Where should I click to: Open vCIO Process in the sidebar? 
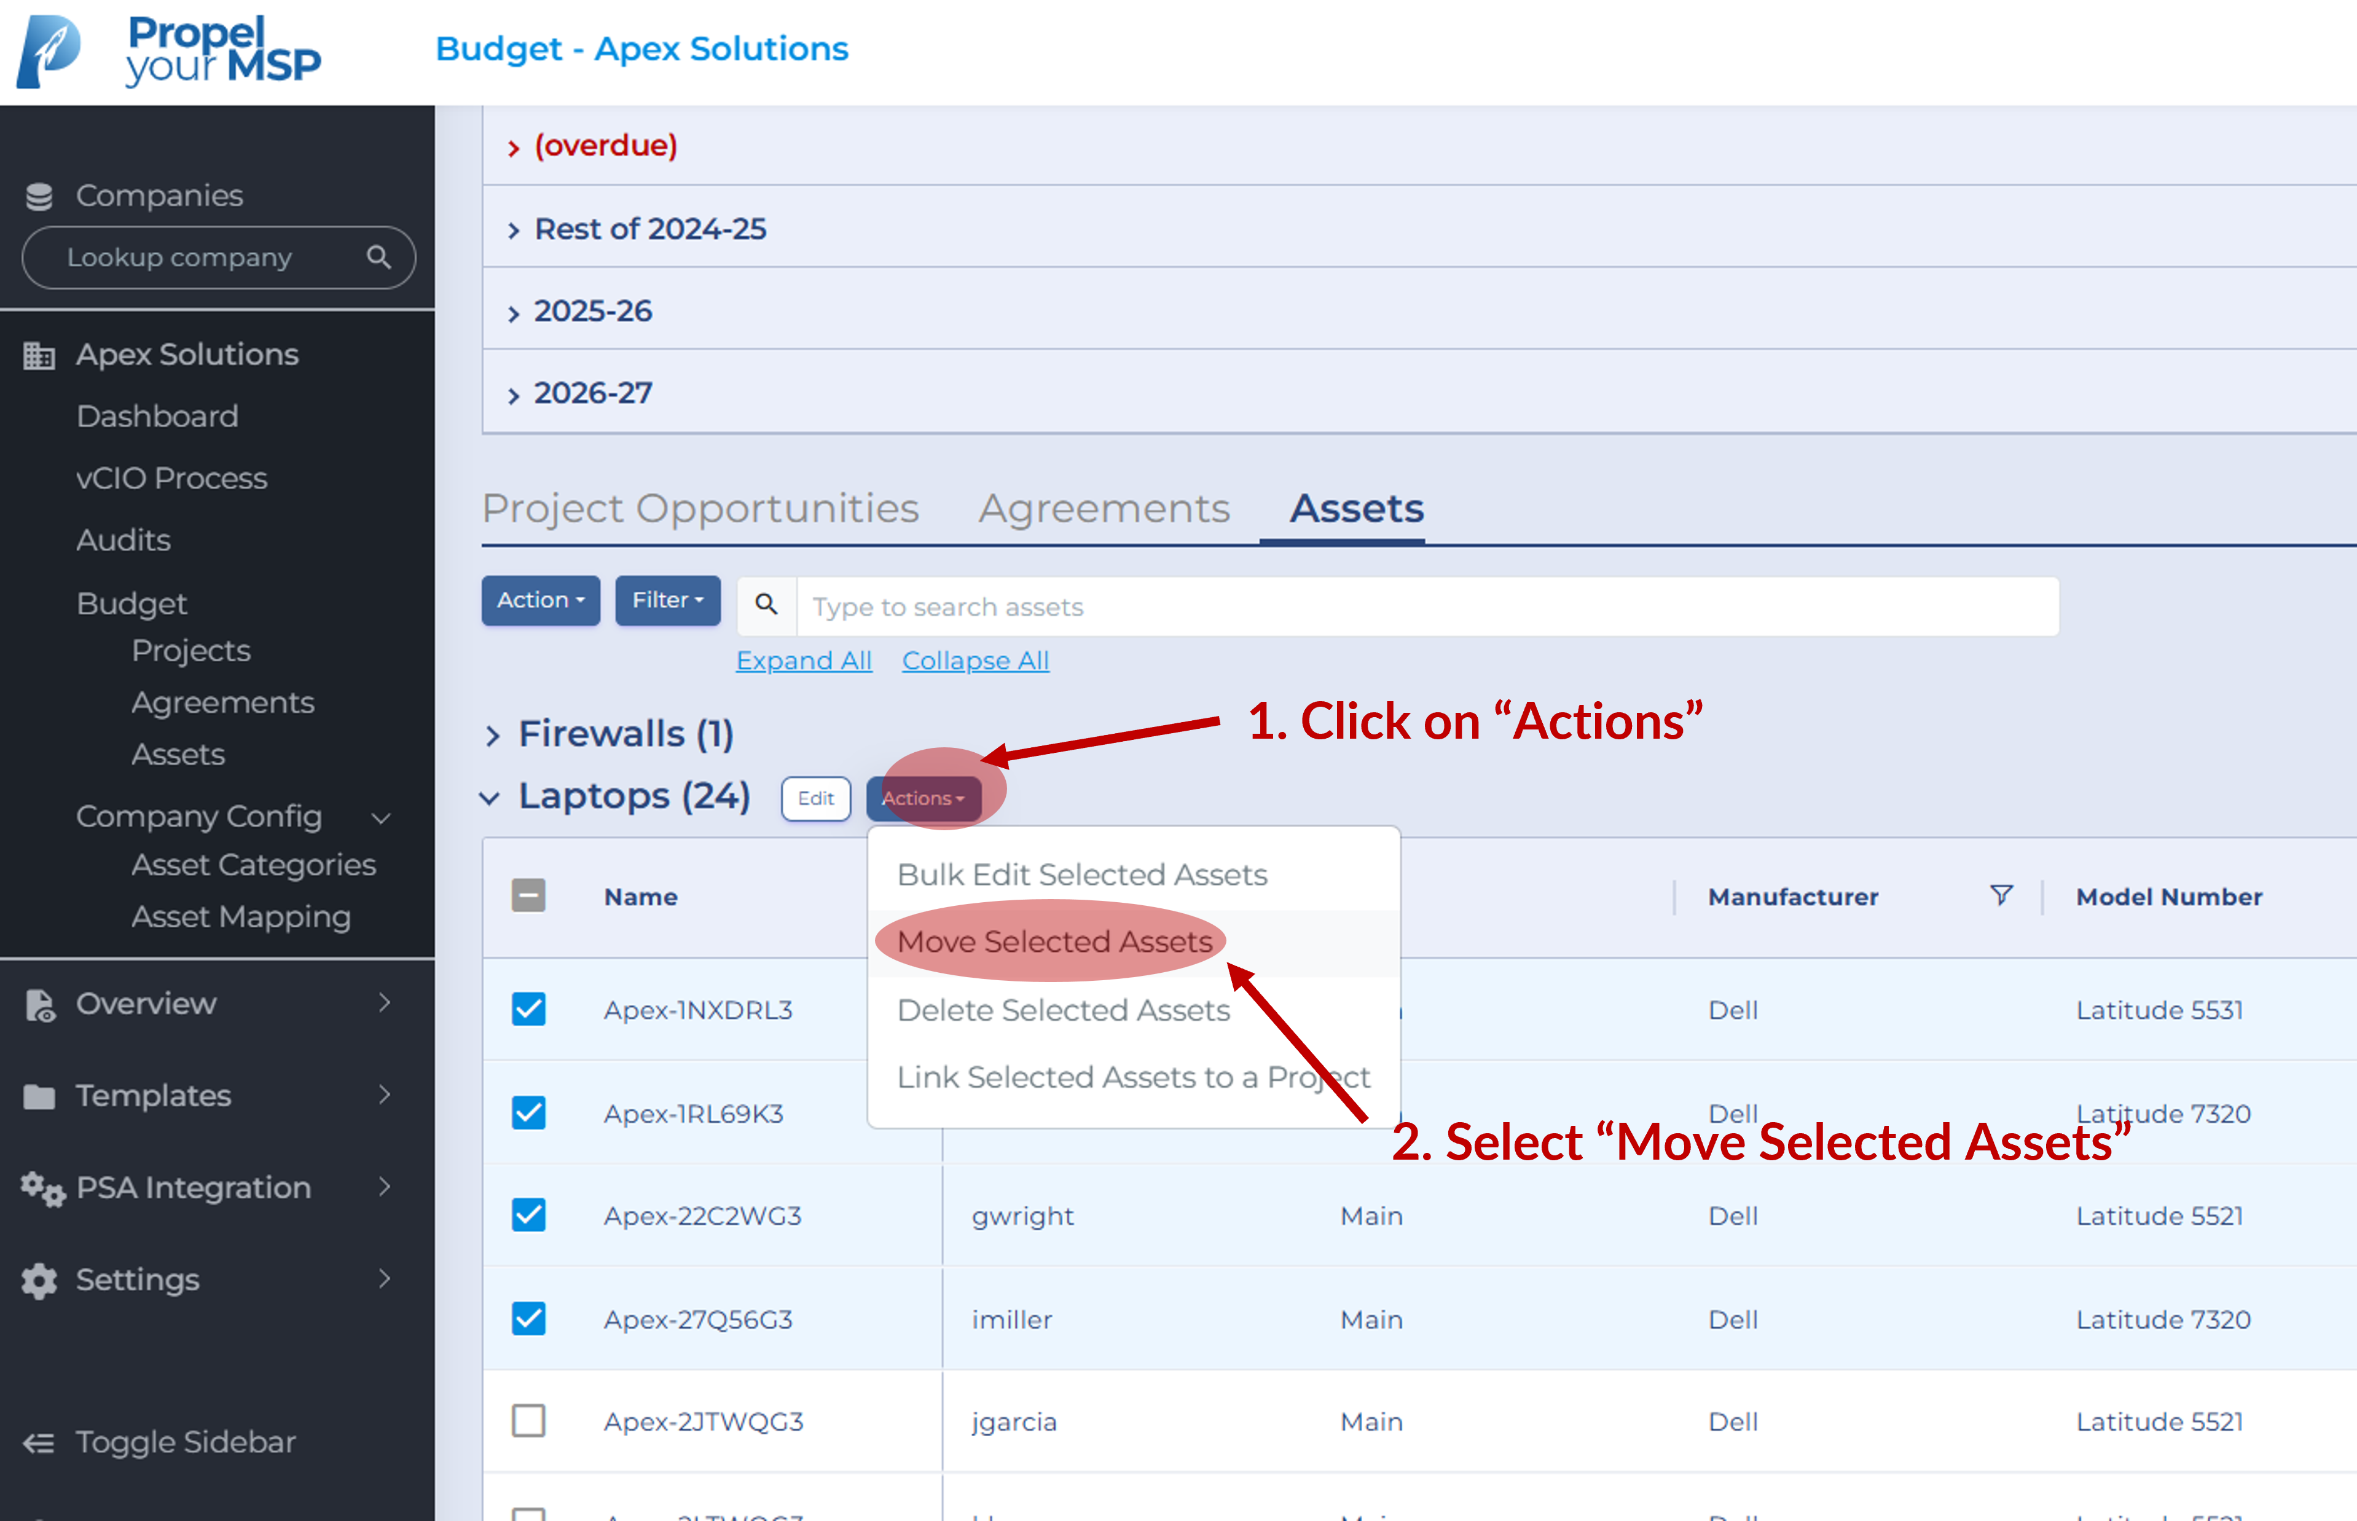point(172,479)
